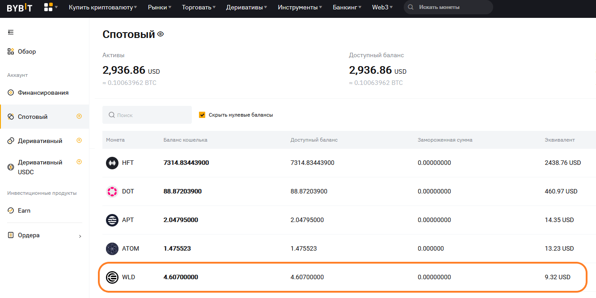Click the 14.35 USD equivalent value

click(559, 220)
